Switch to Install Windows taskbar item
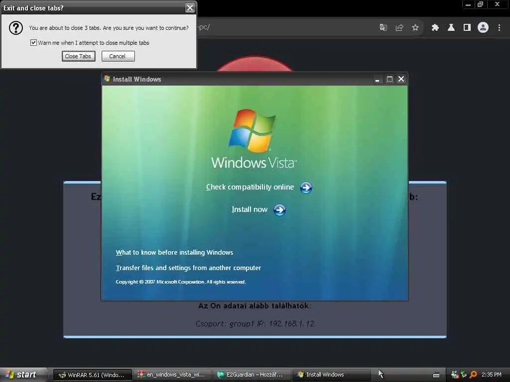Viewport: 510px width, 382px height. point(331,375)
